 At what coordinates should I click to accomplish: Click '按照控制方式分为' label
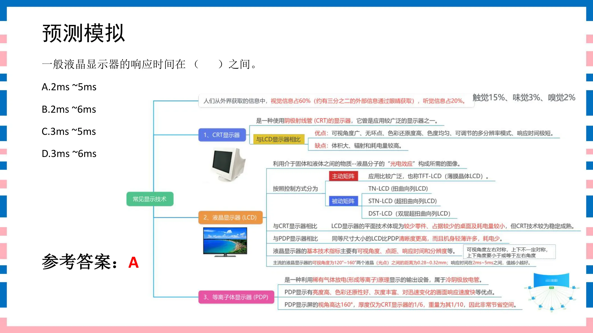(295, 189)
